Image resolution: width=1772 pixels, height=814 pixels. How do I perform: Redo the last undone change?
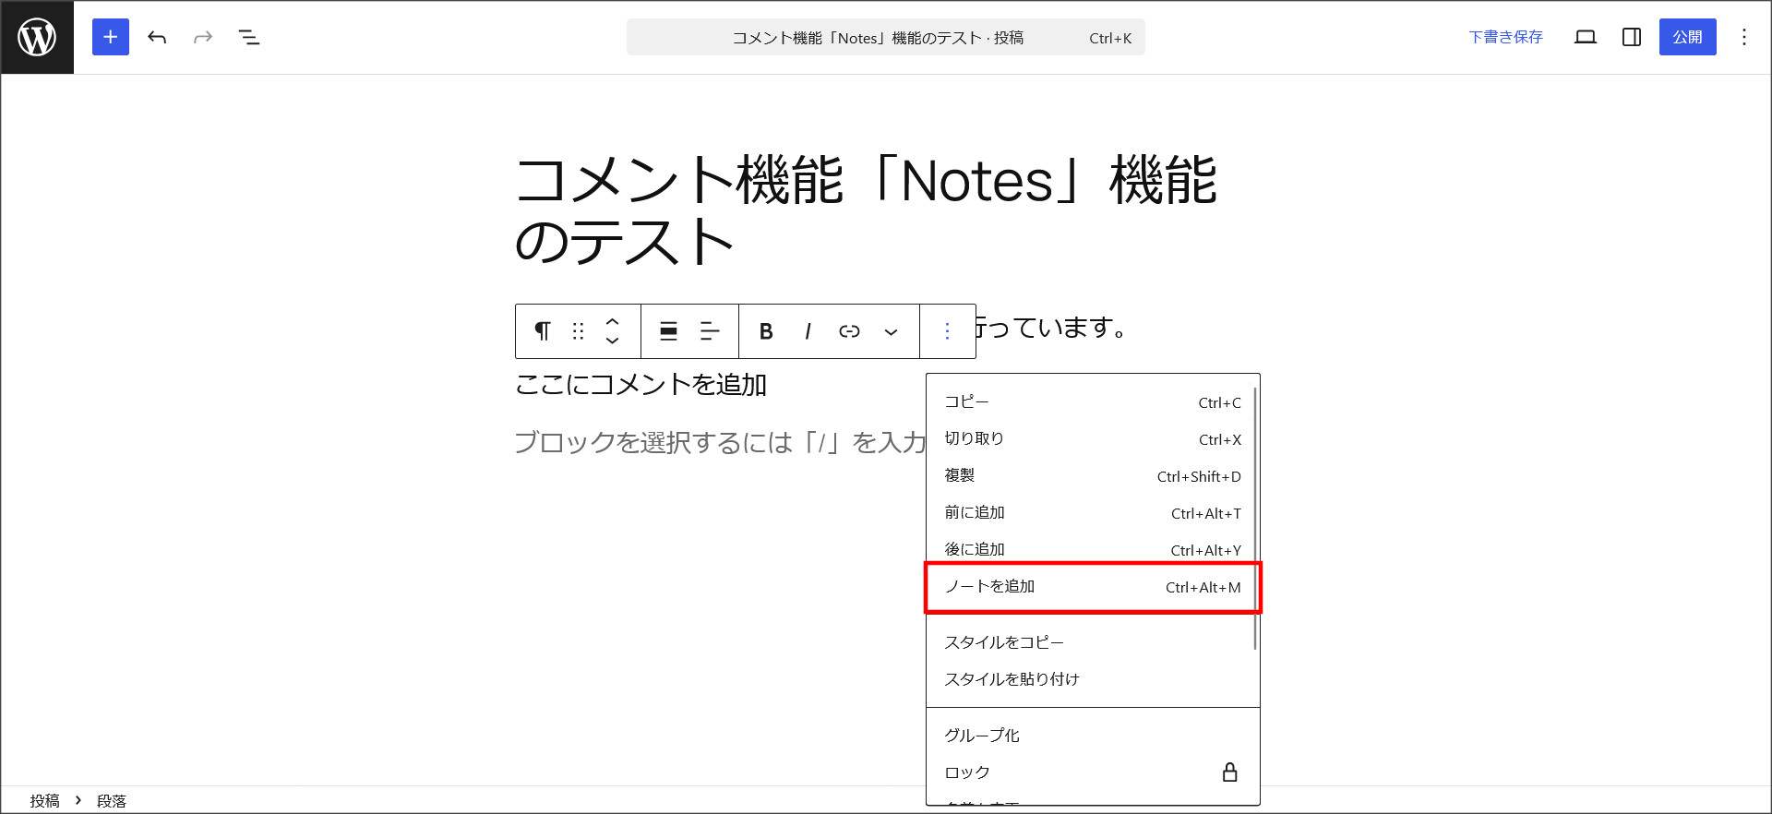click(203, 37)
